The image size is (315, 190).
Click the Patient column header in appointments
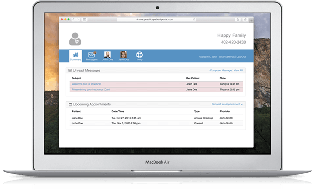76,111
